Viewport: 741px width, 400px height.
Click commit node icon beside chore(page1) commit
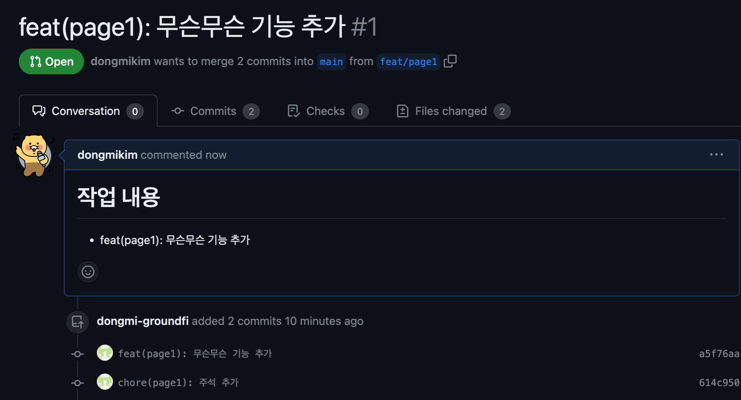pos(77,383)
